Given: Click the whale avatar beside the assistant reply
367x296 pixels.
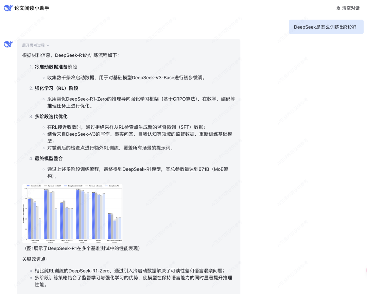Looking at the screenshot, I should point(8,44).
